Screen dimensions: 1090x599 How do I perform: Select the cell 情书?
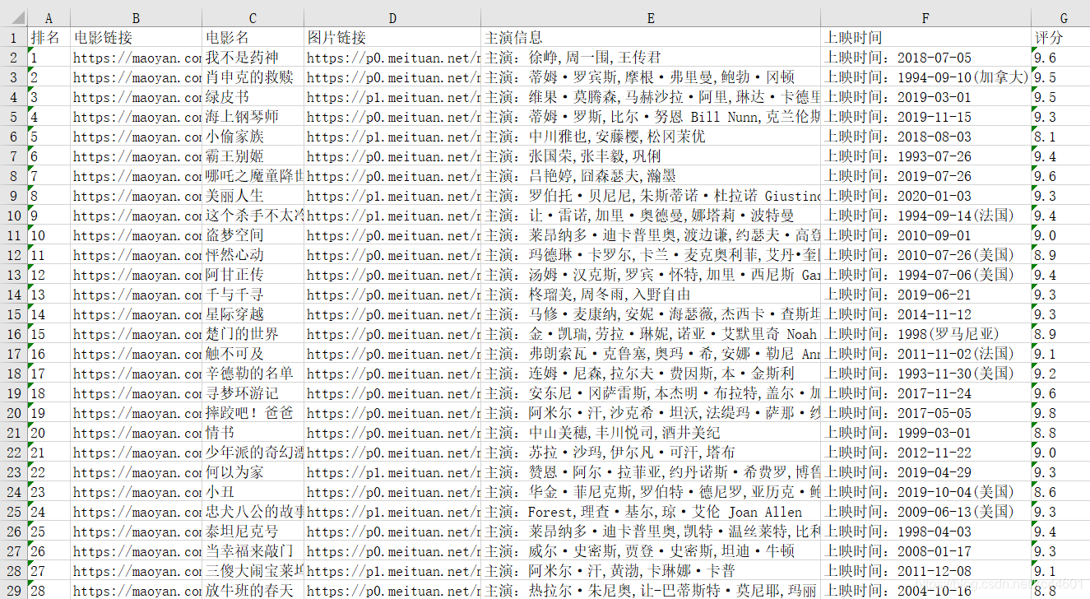(x=253, y=433)
